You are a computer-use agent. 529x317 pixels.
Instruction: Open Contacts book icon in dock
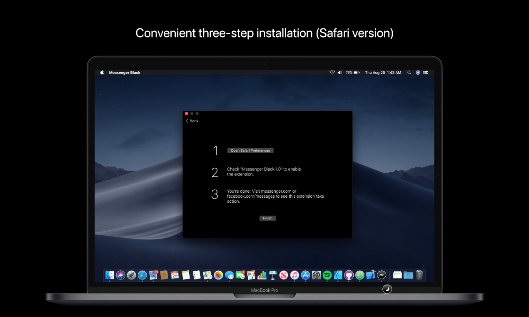[164, 275]
